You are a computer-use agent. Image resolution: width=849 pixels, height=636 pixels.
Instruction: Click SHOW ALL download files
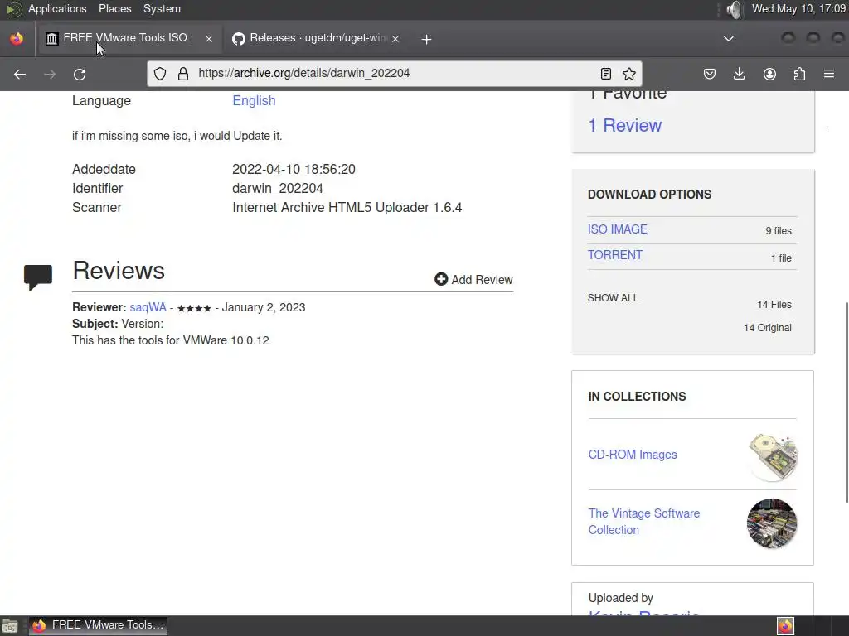[613, 298]
